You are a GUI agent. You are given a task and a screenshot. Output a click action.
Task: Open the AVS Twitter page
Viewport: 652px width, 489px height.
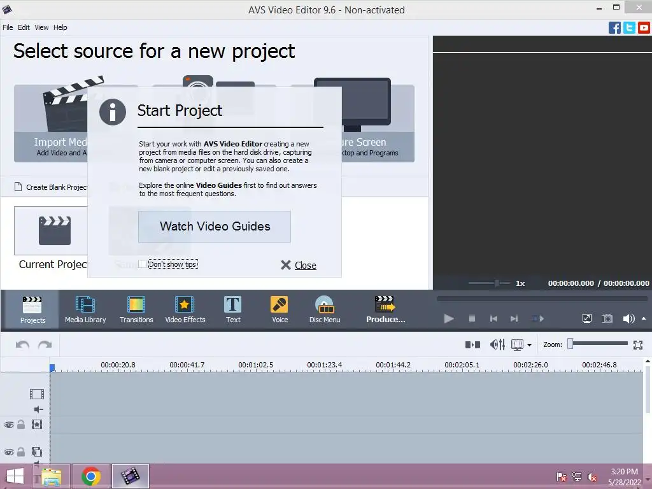pyautogui.click(x=629, y=28)
